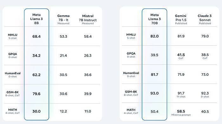
Task: Select the 68.4 MMLU score for Llama 3 8B
Action: click(36, 36)
